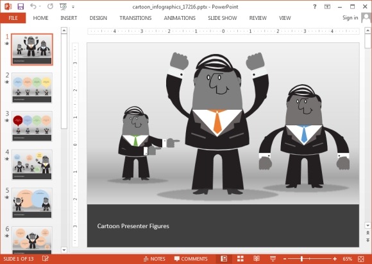Toggle Normal view button in status bar
This screenshot has width=372, height=264.
point(224,258)
